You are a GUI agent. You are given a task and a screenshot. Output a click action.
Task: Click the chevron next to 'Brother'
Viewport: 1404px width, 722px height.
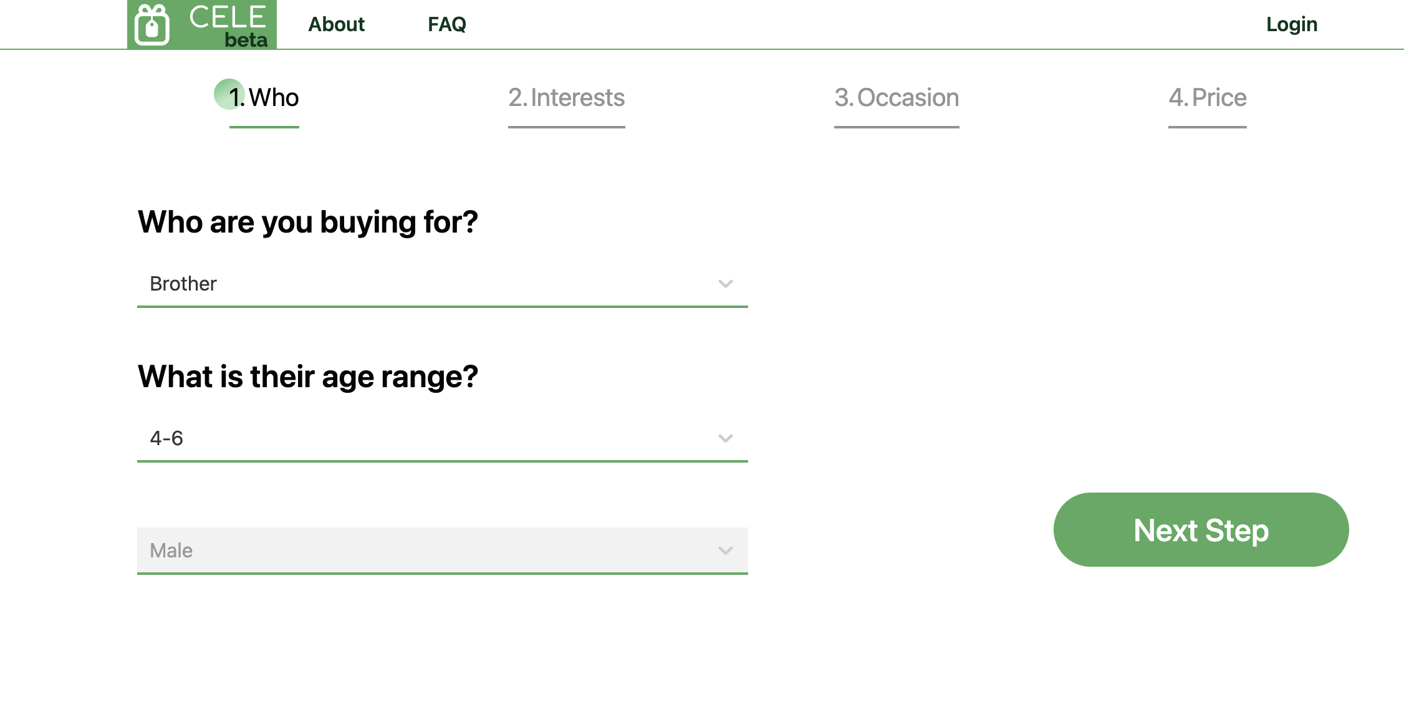(725, 284)
